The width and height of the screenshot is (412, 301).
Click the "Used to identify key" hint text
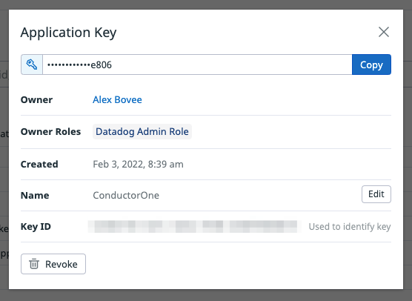pyautogui.click(x=350, y=227)
